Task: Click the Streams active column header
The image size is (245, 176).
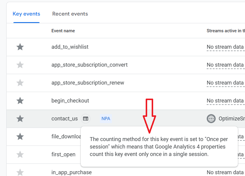Action: point(226,31)
